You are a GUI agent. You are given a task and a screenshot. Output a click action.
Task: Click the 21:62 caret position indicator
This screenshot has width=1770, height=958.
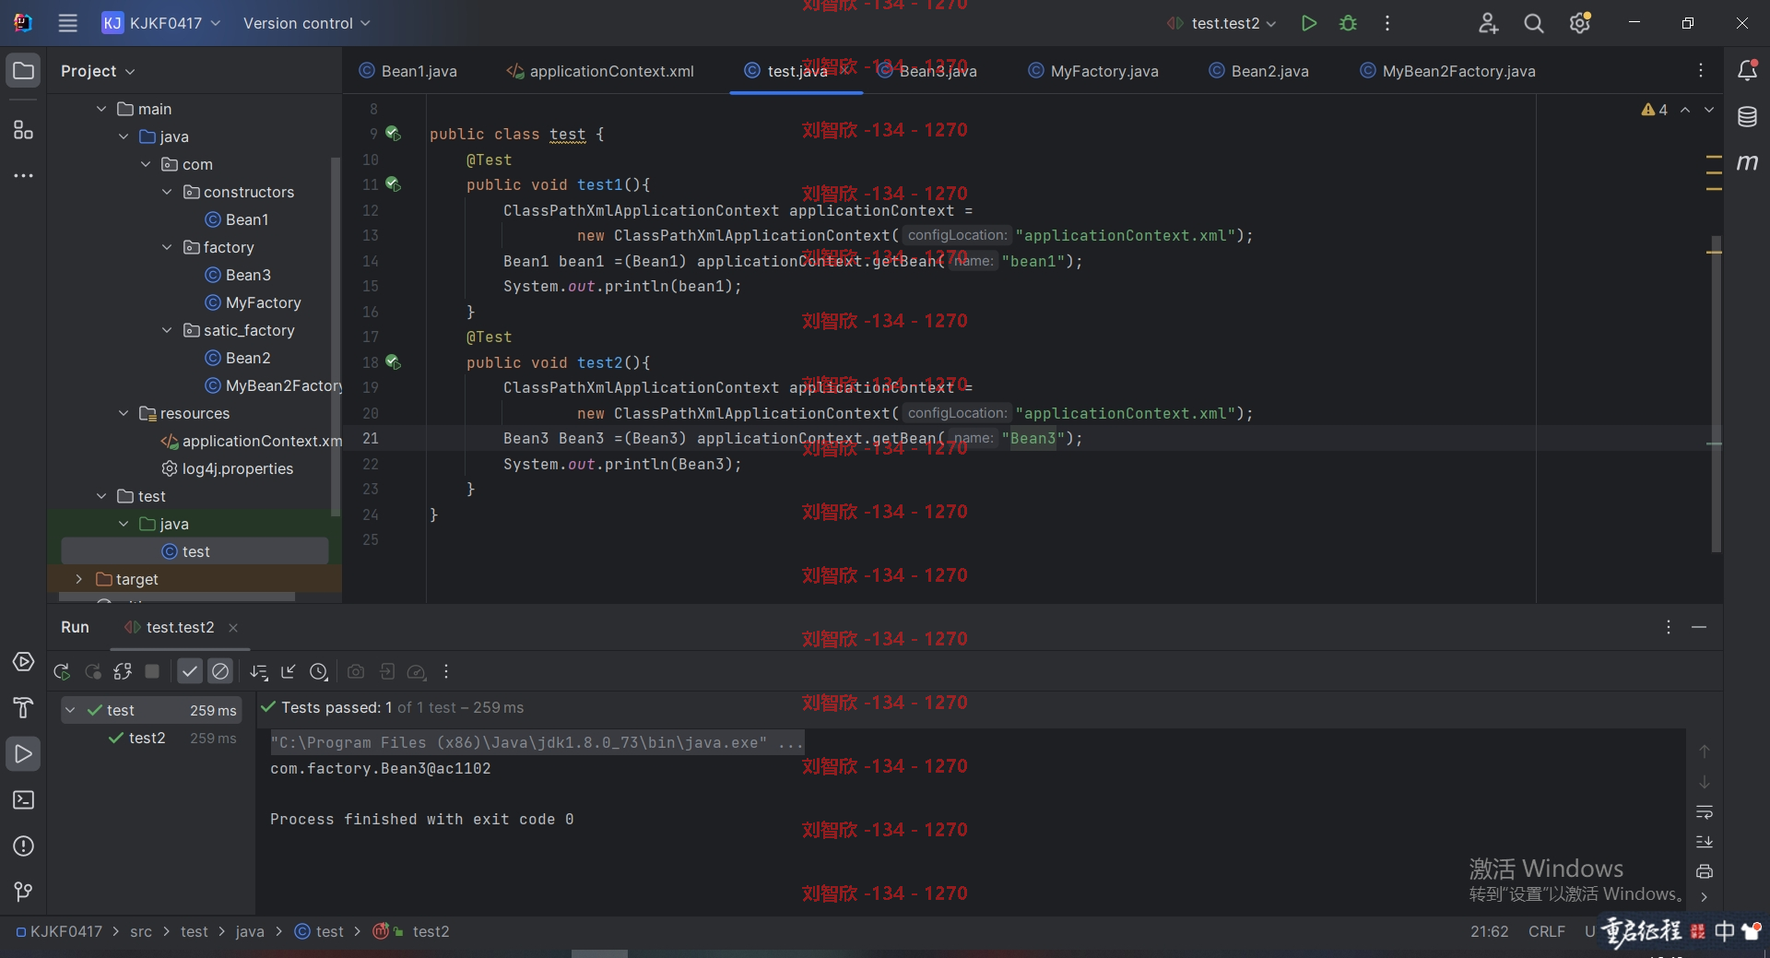pos(1489,931)
